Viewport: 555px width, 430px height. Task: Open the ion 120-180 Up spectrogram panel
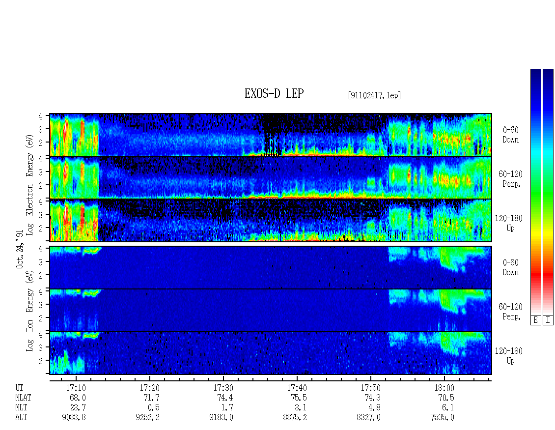click(x=271, y=353)
